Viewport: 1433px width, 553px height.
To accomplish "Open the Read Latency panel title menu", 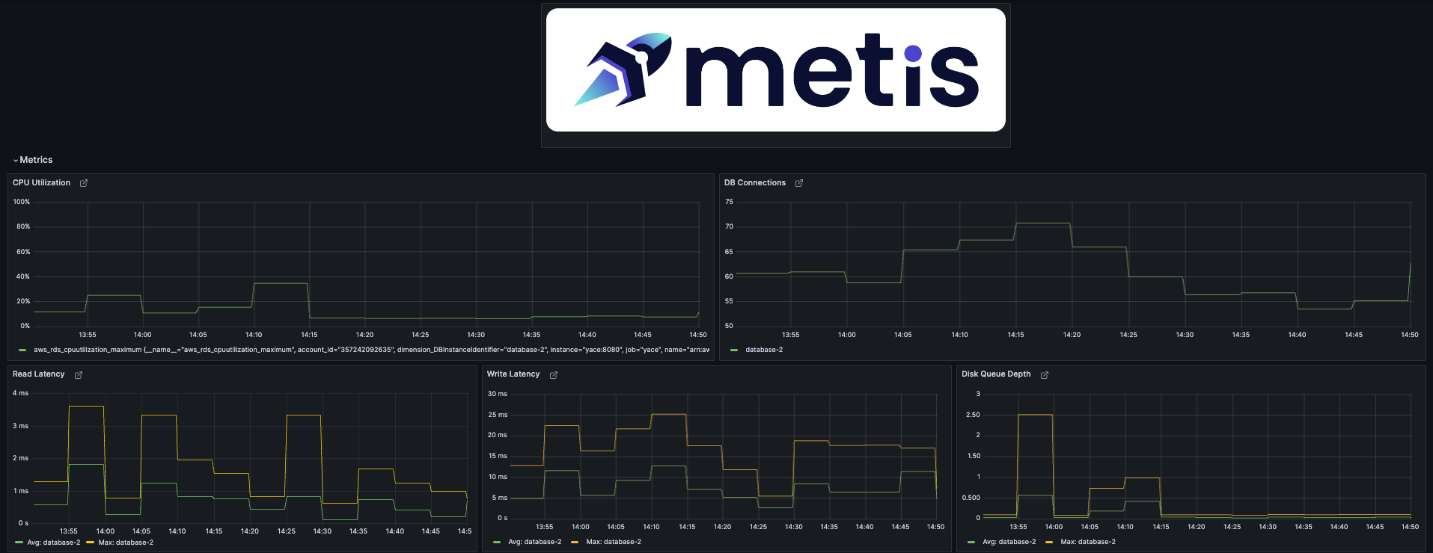I will click(38, 374).
